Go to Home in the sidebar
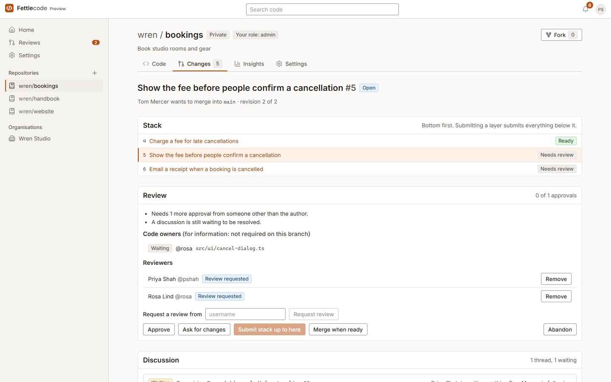This screenshot has height=382, width=611. (x=54, y=30)
